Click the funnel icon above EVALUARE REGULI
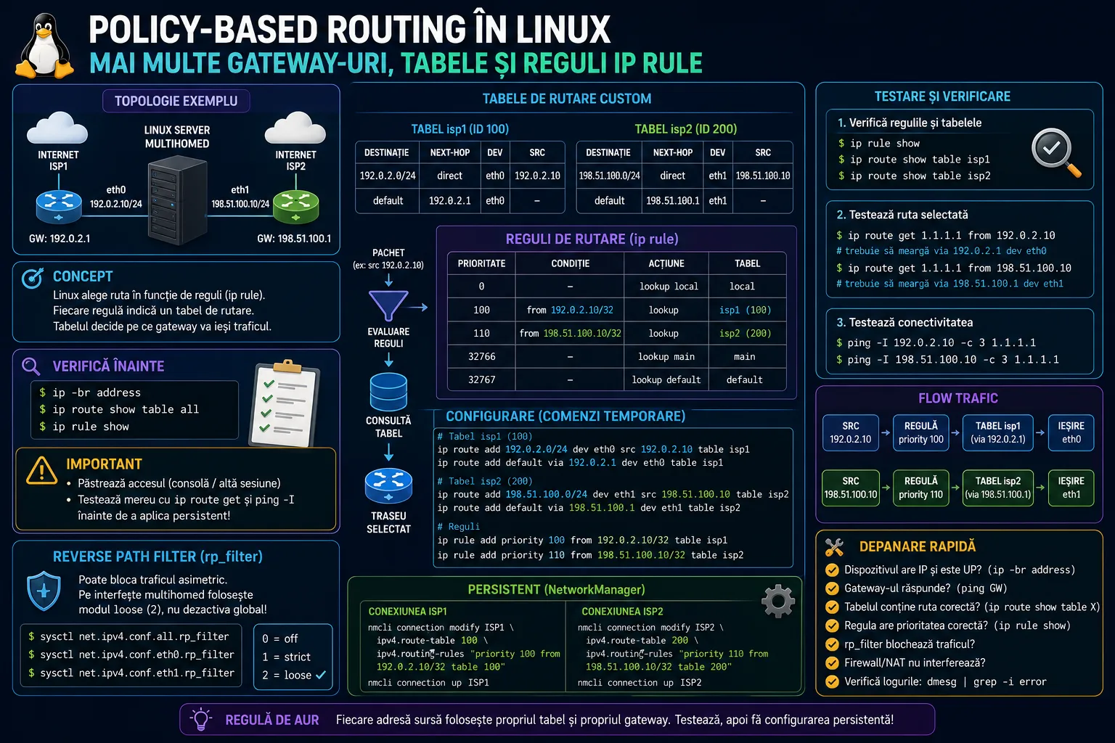Image resolution: width=1115 pixels, height=743 pixels. tap(388, 305)
